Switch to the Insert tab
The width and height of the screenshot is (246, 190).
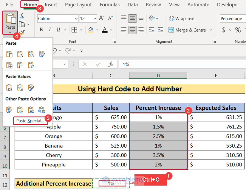(51, 4)
